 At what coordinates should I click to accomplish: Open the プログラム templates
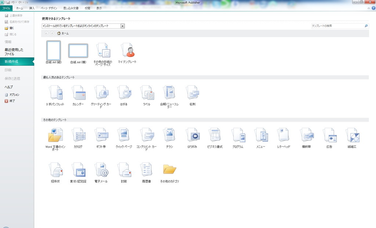tap(238, 138)
